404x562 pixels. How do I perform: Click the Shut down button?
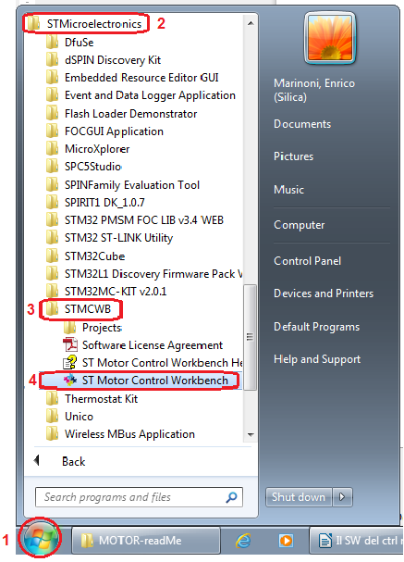pyautogui.click(x=299, y=497)
